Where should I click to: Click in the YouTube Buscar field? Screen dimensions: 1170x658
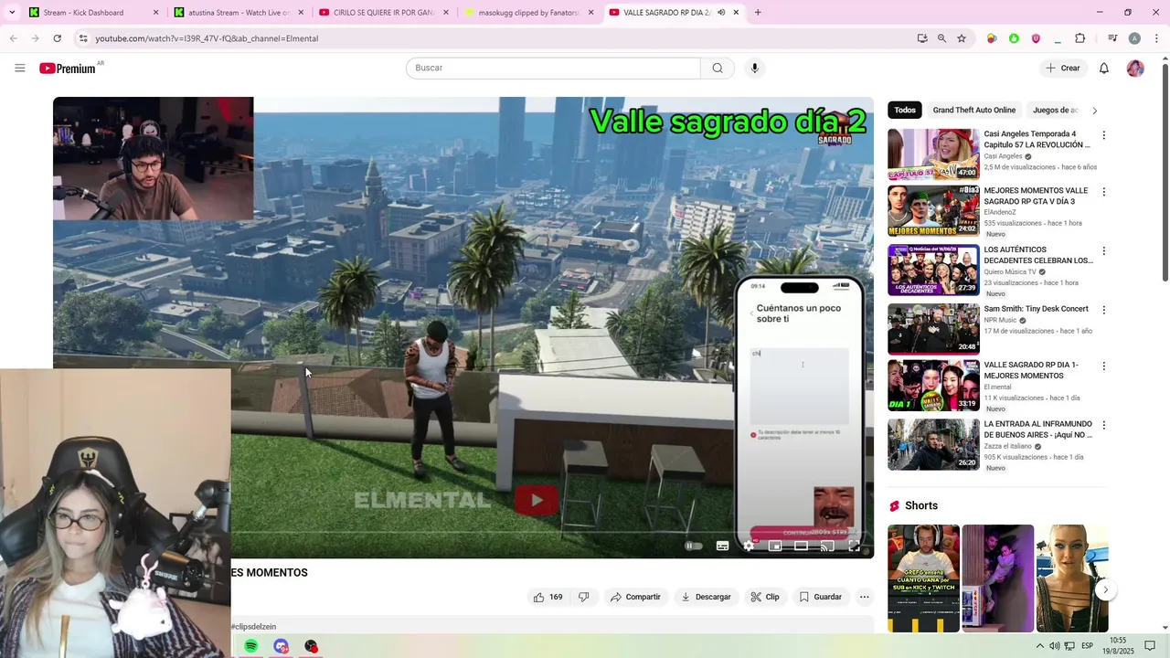(x=553, y=68)
